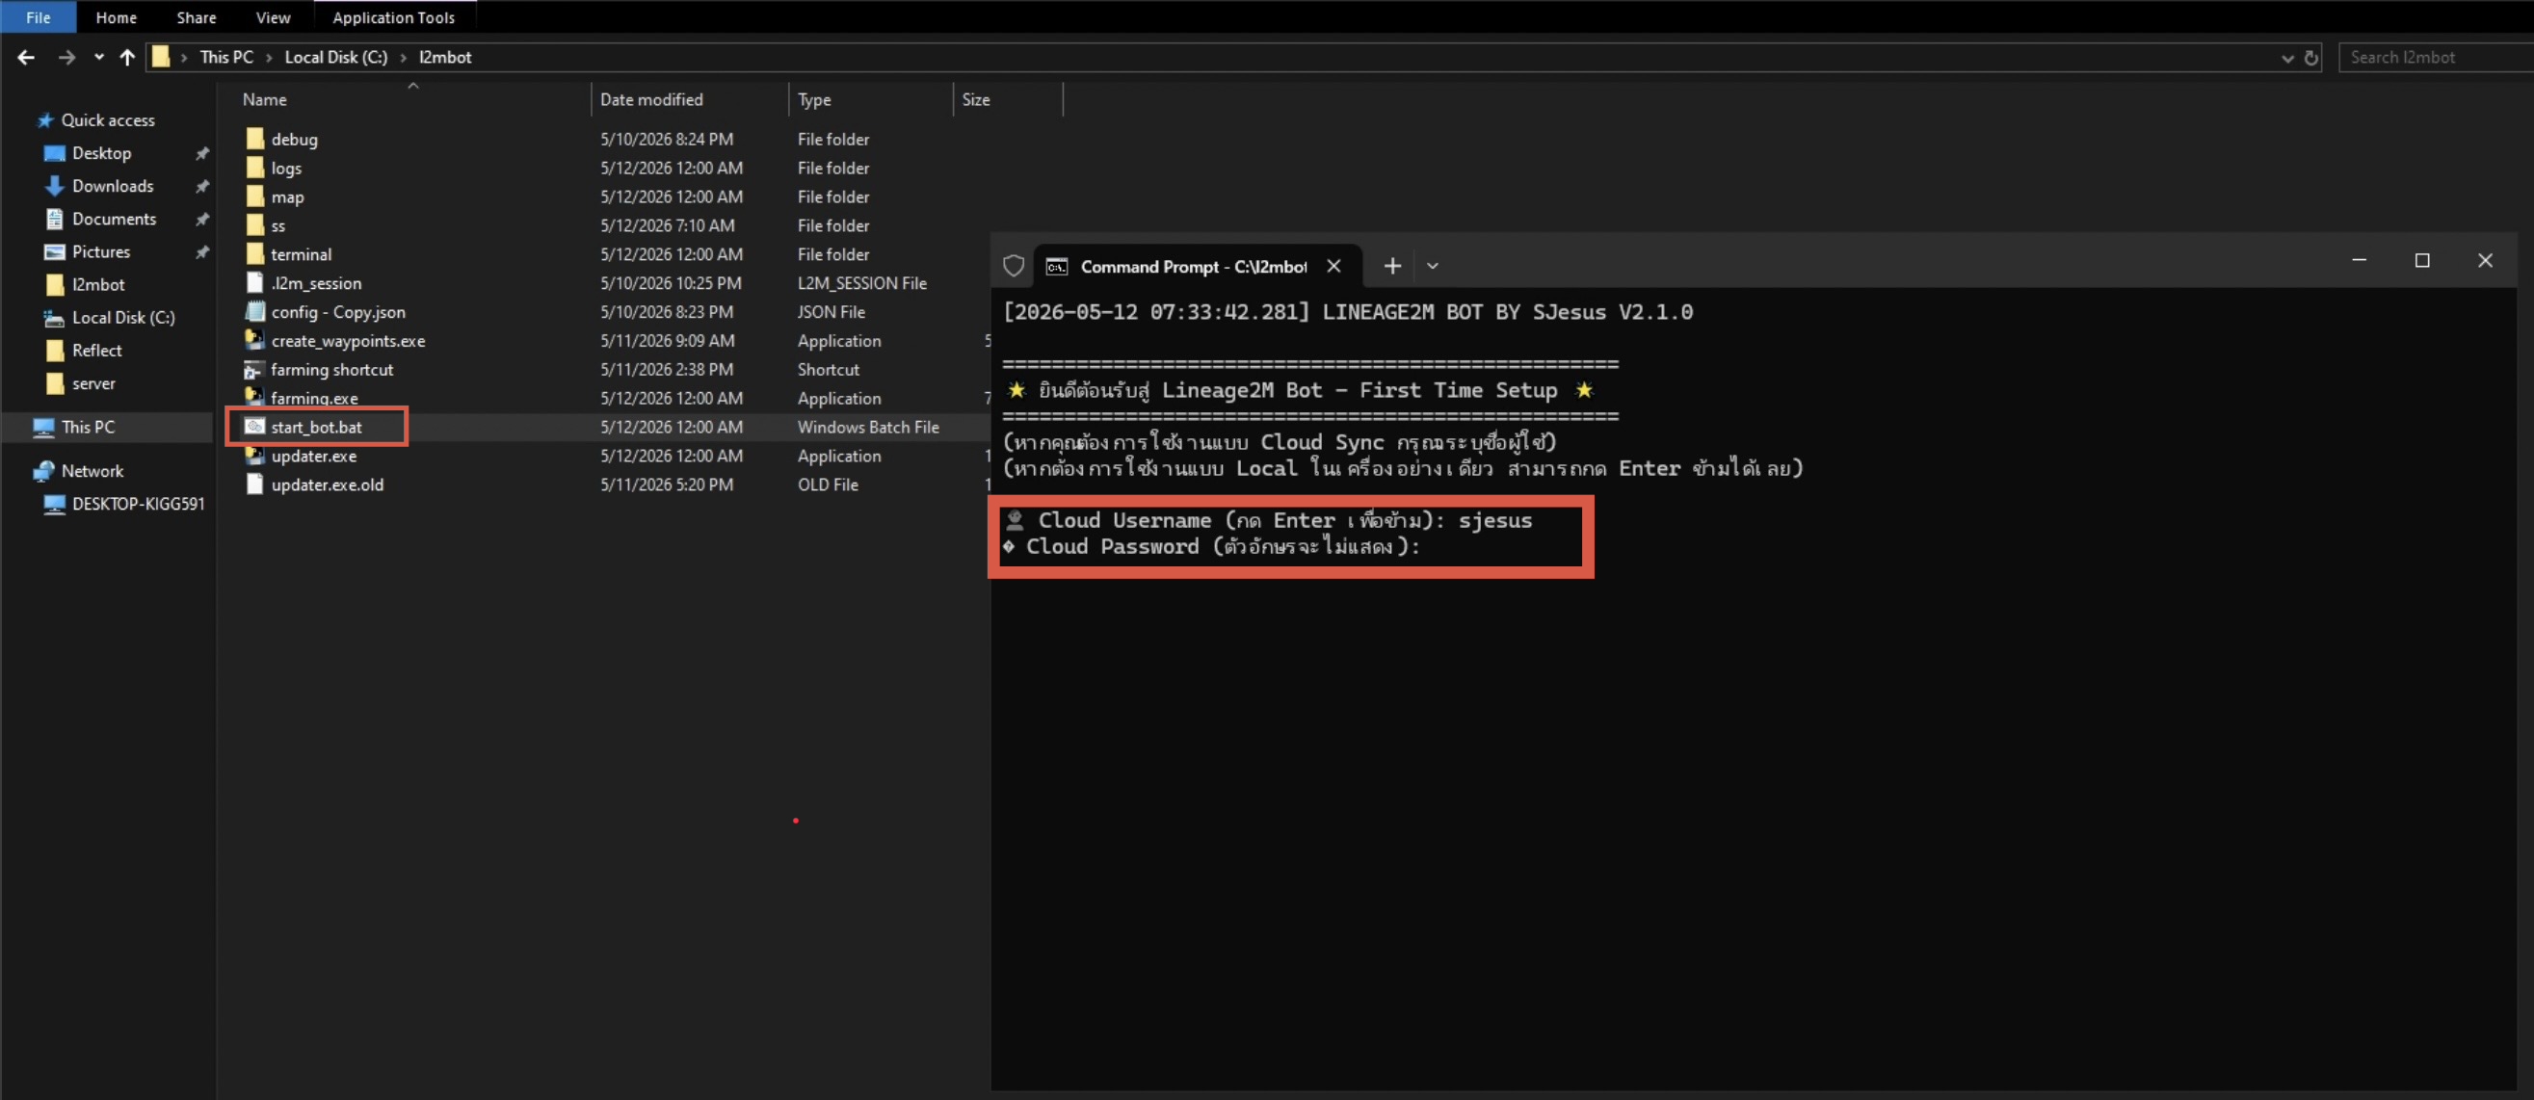
Task: Open Pictures in the navigation pane
Action: point(100,251)
